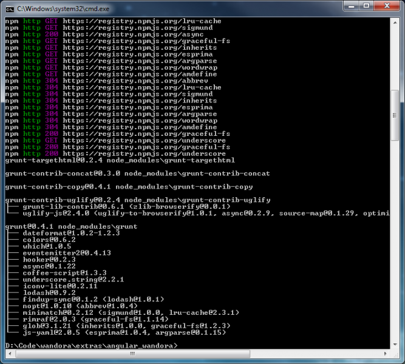Maximize the cmd.exe window
This screenshot has height=364, width=405.
click(368, 6)
